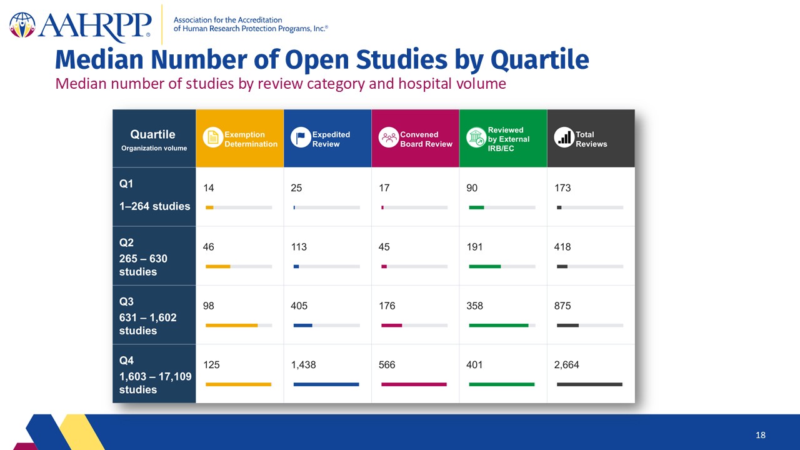The height and width of the screenshot is (450, 800).
Task: Click the value 405 in Q3 row
Action: pos(299,306)
